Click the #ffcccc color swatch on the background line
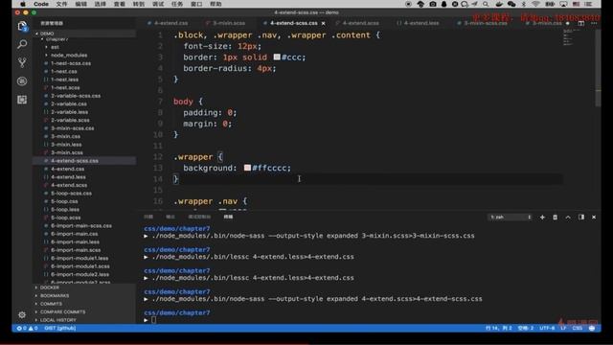 247,168
